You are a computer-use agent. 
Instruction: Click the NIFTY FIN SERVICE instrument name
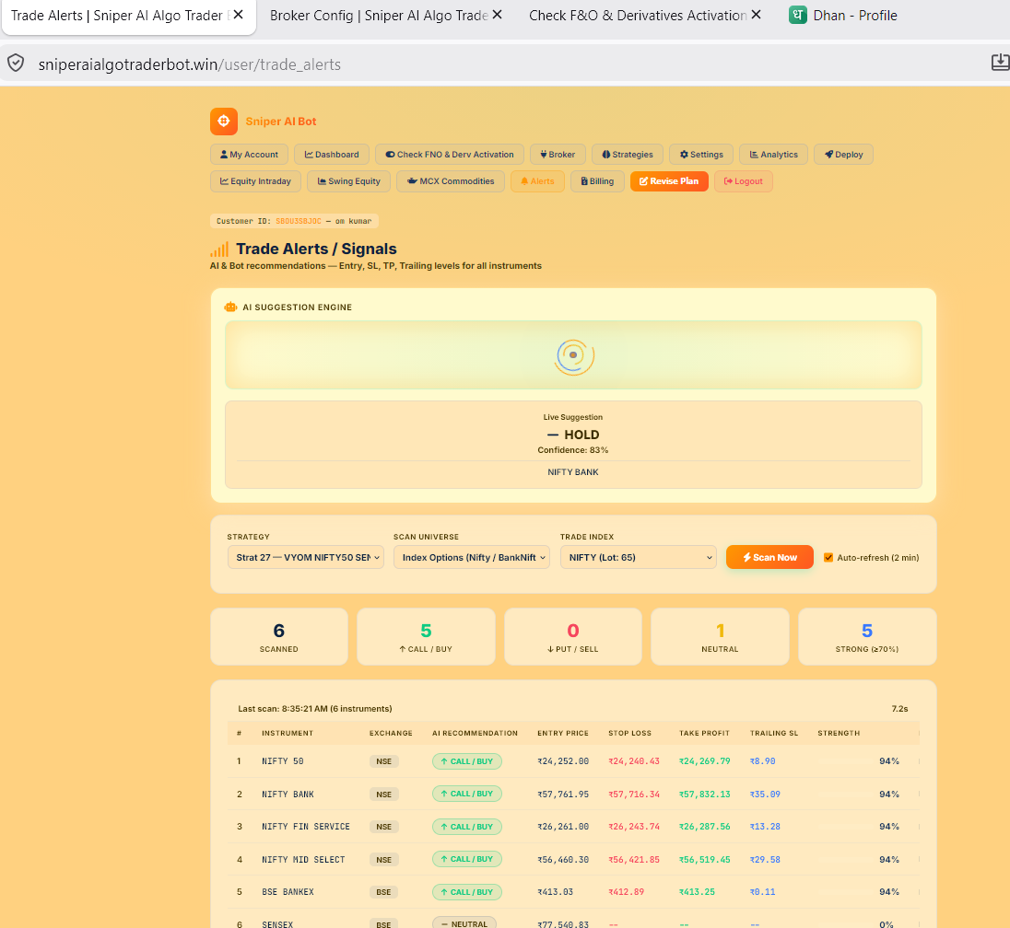point(305,827)
